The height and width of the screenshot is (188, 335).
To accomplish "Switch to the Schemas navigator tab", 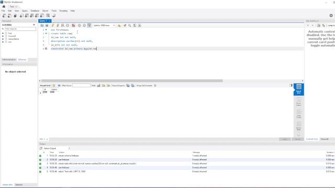I will [22, 60].
